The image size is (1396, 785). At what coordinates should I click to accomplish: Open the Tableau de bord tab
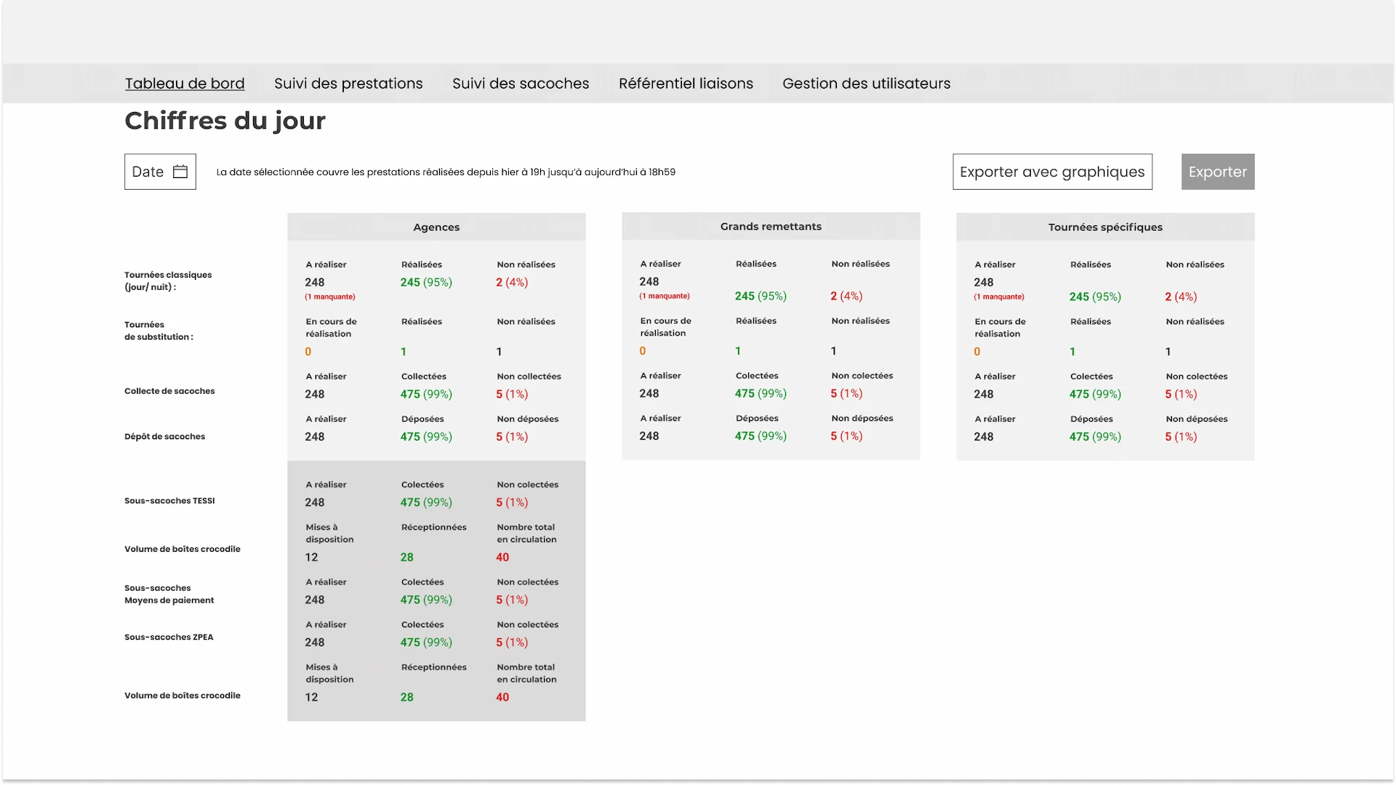pos(185,84)
